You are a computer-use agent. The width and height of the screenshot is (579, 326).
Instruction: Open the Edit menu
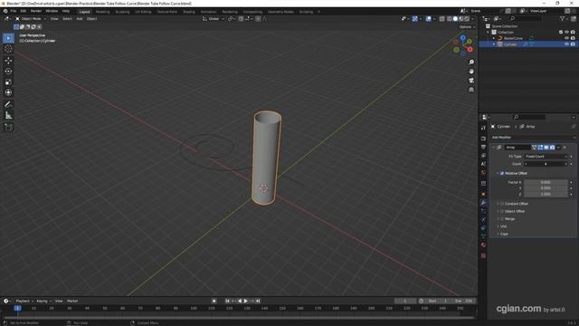click(24, 11)
